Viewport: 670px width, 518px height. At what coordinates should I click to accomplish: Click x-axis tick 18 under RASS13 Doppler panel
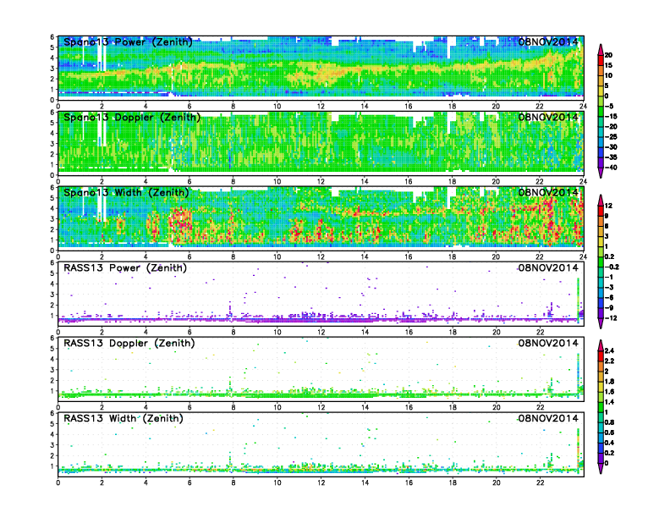pyautogui.click(x=453, y=407)
